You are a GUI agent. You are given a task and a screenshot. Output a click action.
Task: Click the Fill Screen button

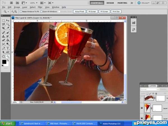coord(104,11)
